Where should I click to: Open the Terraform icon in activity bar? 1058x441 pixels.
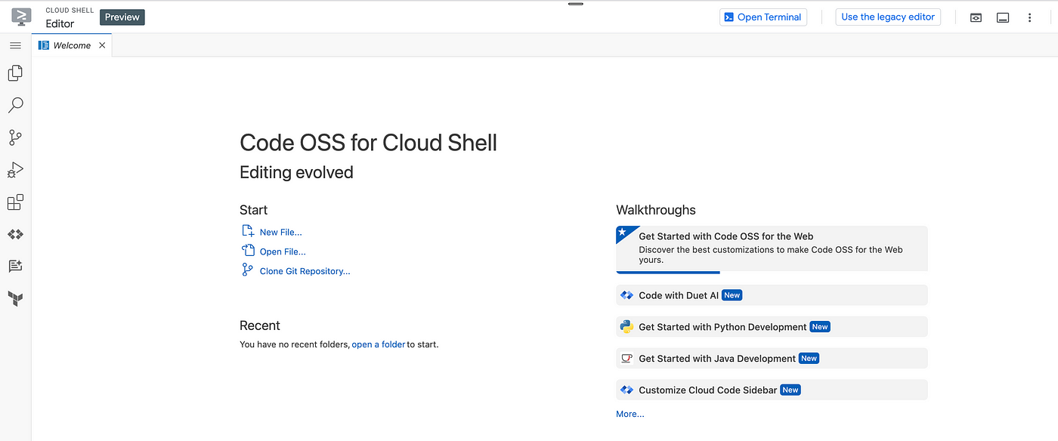[x=15, y=299]
